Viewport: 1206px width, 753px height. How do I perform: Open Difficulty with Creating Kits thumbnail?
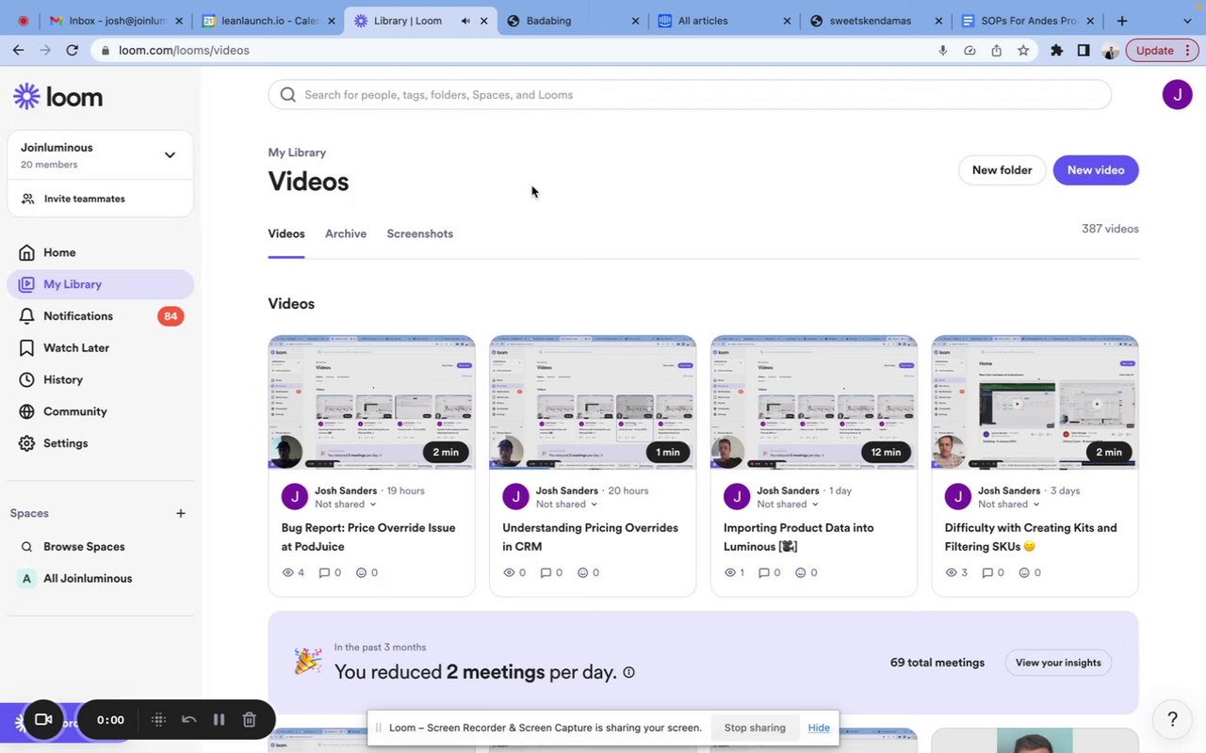click(1035, 402)
